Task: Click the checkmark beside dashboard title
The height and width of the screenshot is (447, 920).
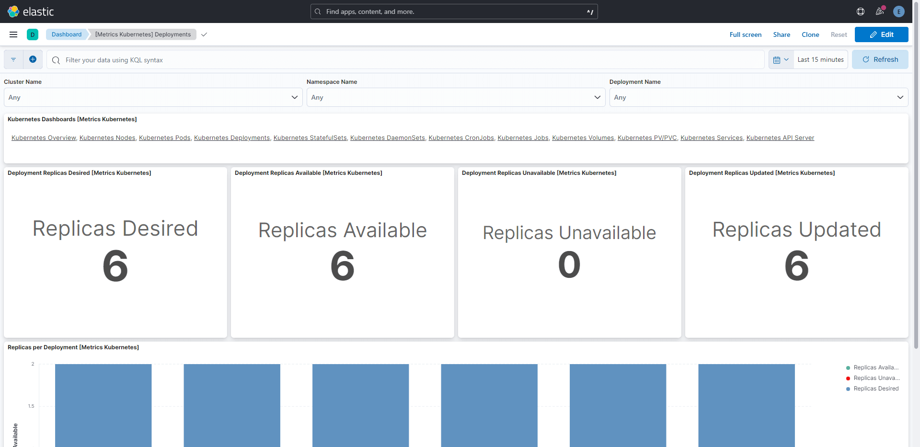Action: pyautogui.click(x=204, y=34)
